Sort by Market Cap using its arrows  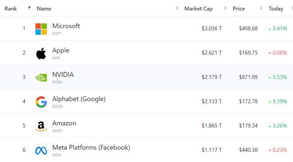226,8
